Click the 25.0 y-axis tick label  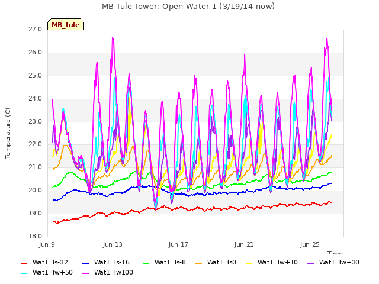[36, 76]
